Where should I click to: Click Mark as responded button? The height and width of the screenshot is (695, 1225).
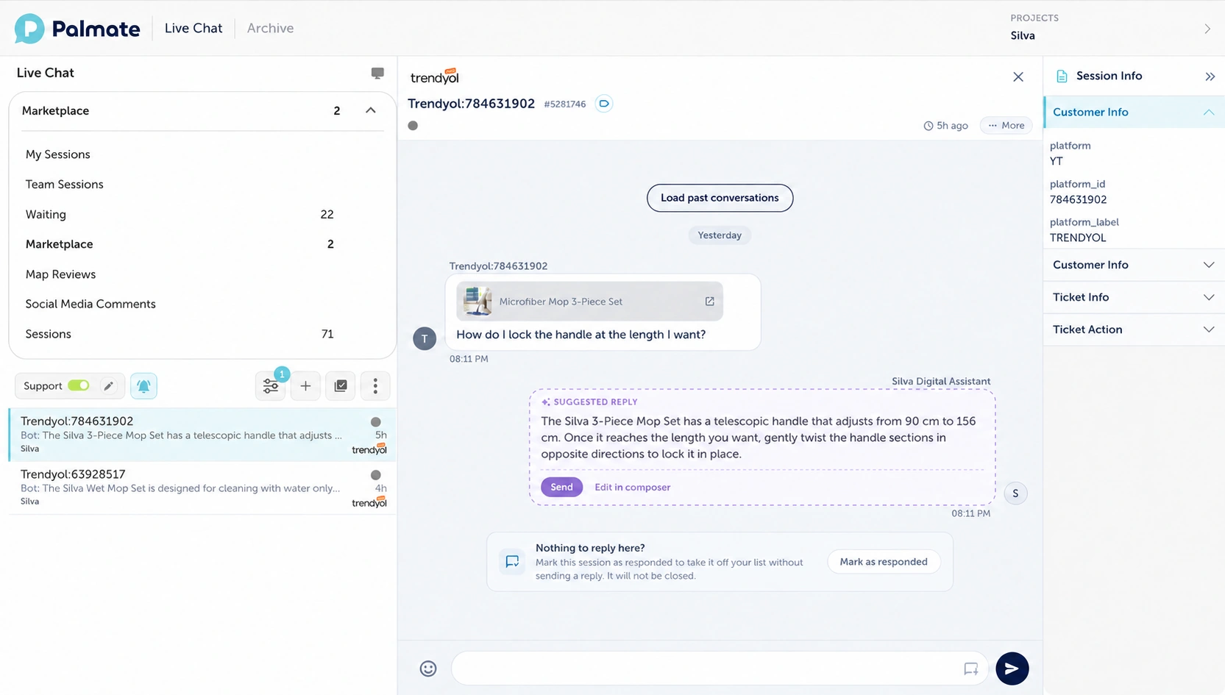tap(884, 562)
